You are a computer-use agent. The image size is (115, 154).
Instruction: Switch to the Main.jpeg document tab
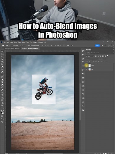click(x=12, y=49)
